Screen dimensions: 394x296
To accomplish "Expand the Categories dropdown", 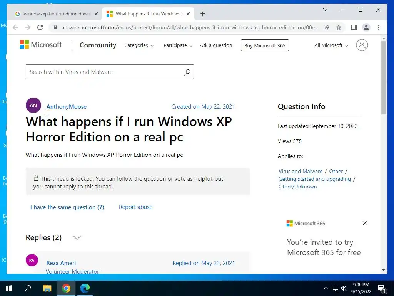I will click(x=139, y=45).
